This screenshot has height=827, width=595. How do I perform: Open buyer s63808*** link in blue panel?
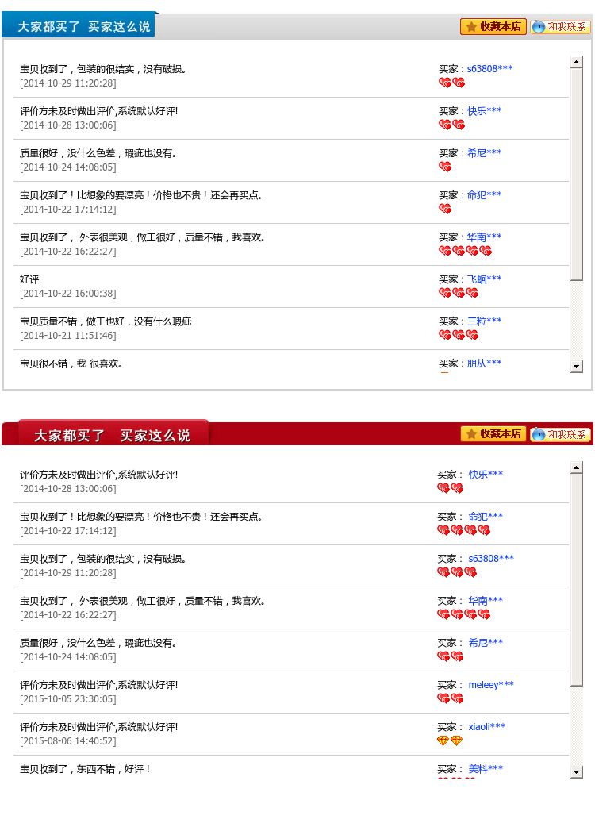489,68
